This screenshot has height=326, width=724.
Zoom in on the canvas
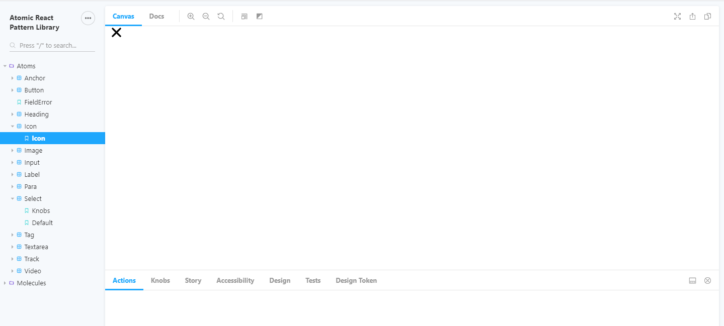click(191, 16)
